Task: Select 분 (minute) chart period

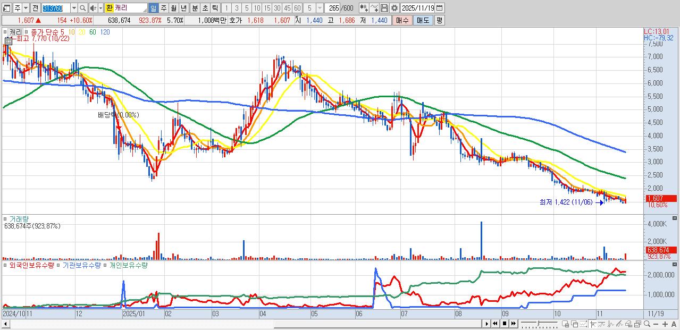Action: click(x=195, y=8)
